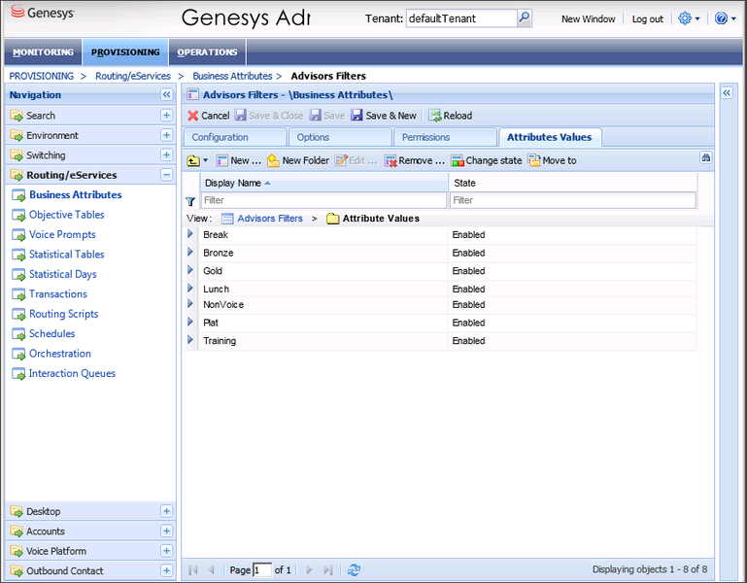Sort by Display Name column header
The width and height of the screenshot is (747, 583).
click(323, 183)
